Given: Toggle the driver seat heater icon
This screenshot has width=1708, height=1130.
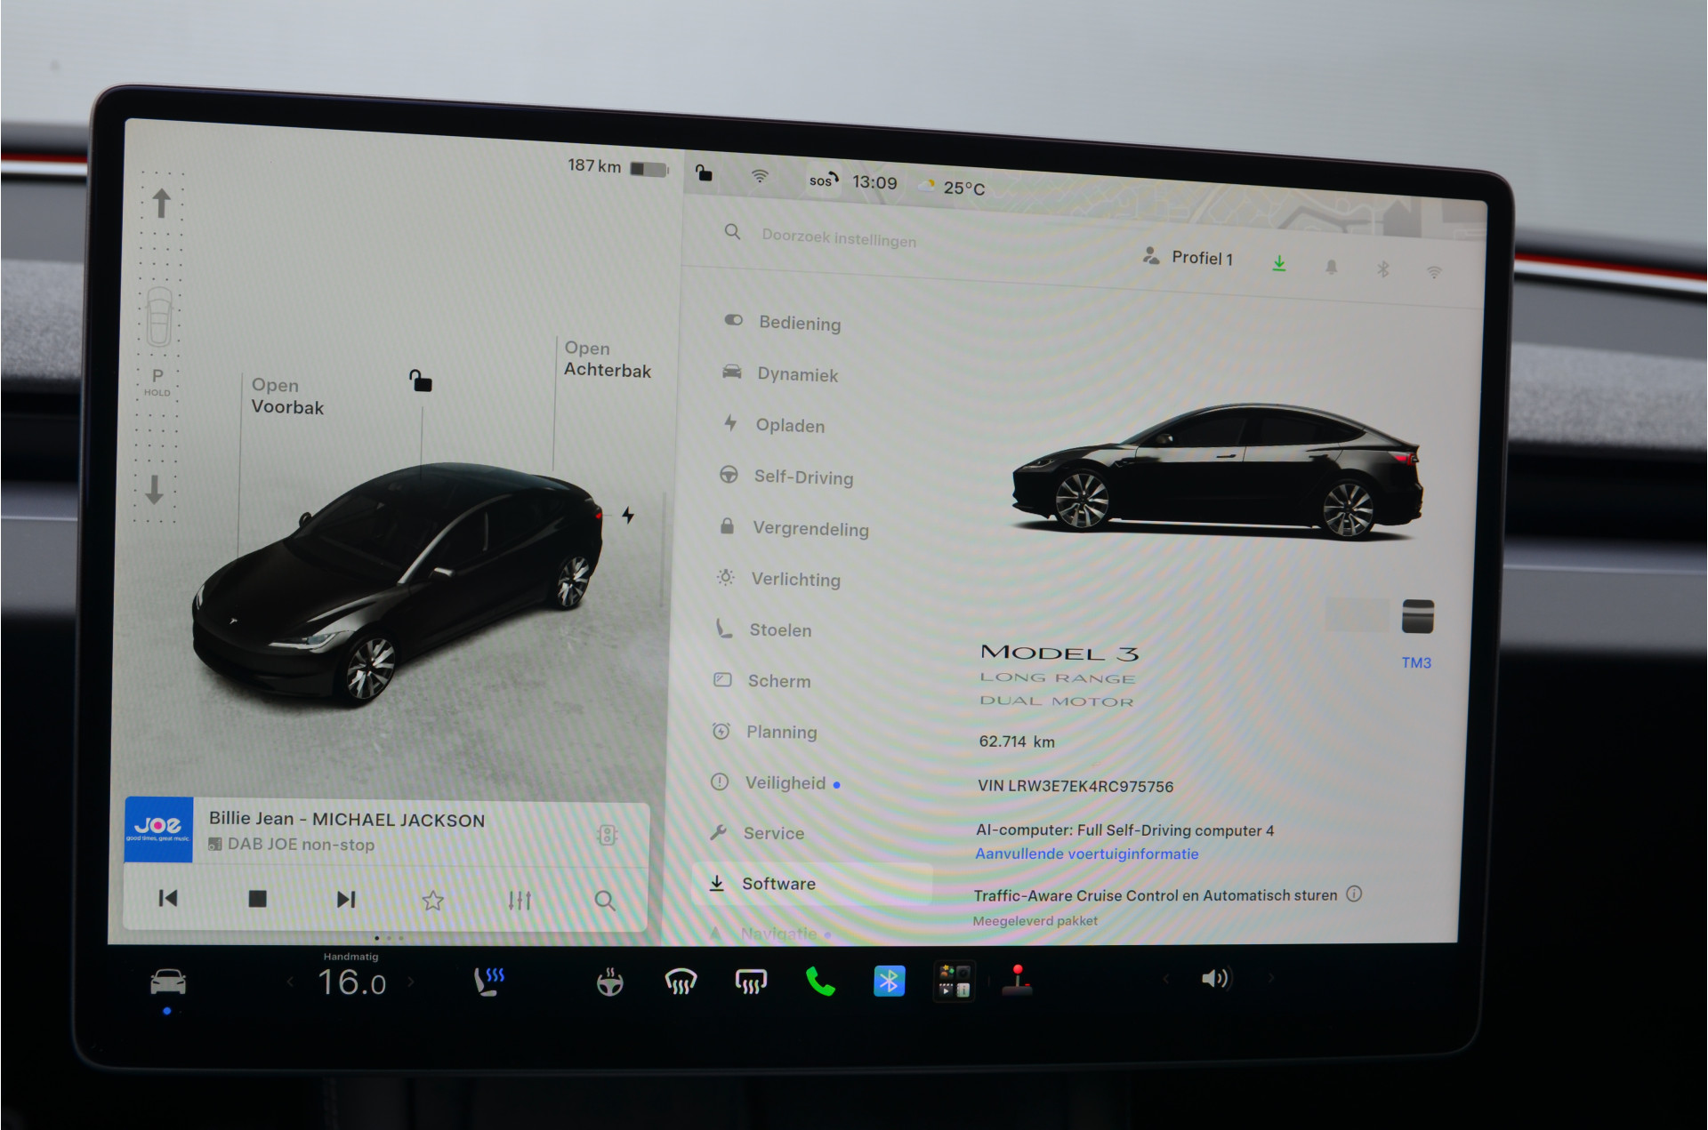Looking at the screenshot, I should click(x=488, y=982).
